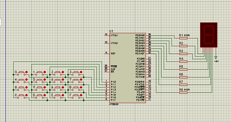Click pin number 9 at RST
This screenshot has width=231, height=122.
point(106,52)
